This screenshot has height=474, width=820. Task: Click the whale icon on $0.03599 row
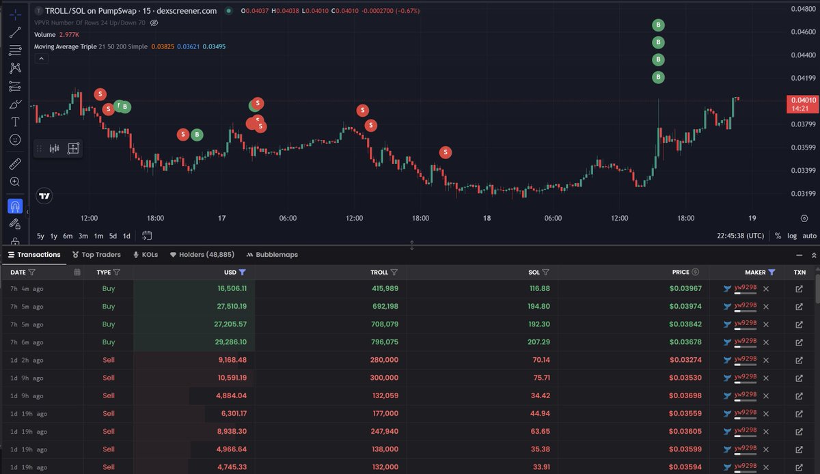(x=728, y=449)
